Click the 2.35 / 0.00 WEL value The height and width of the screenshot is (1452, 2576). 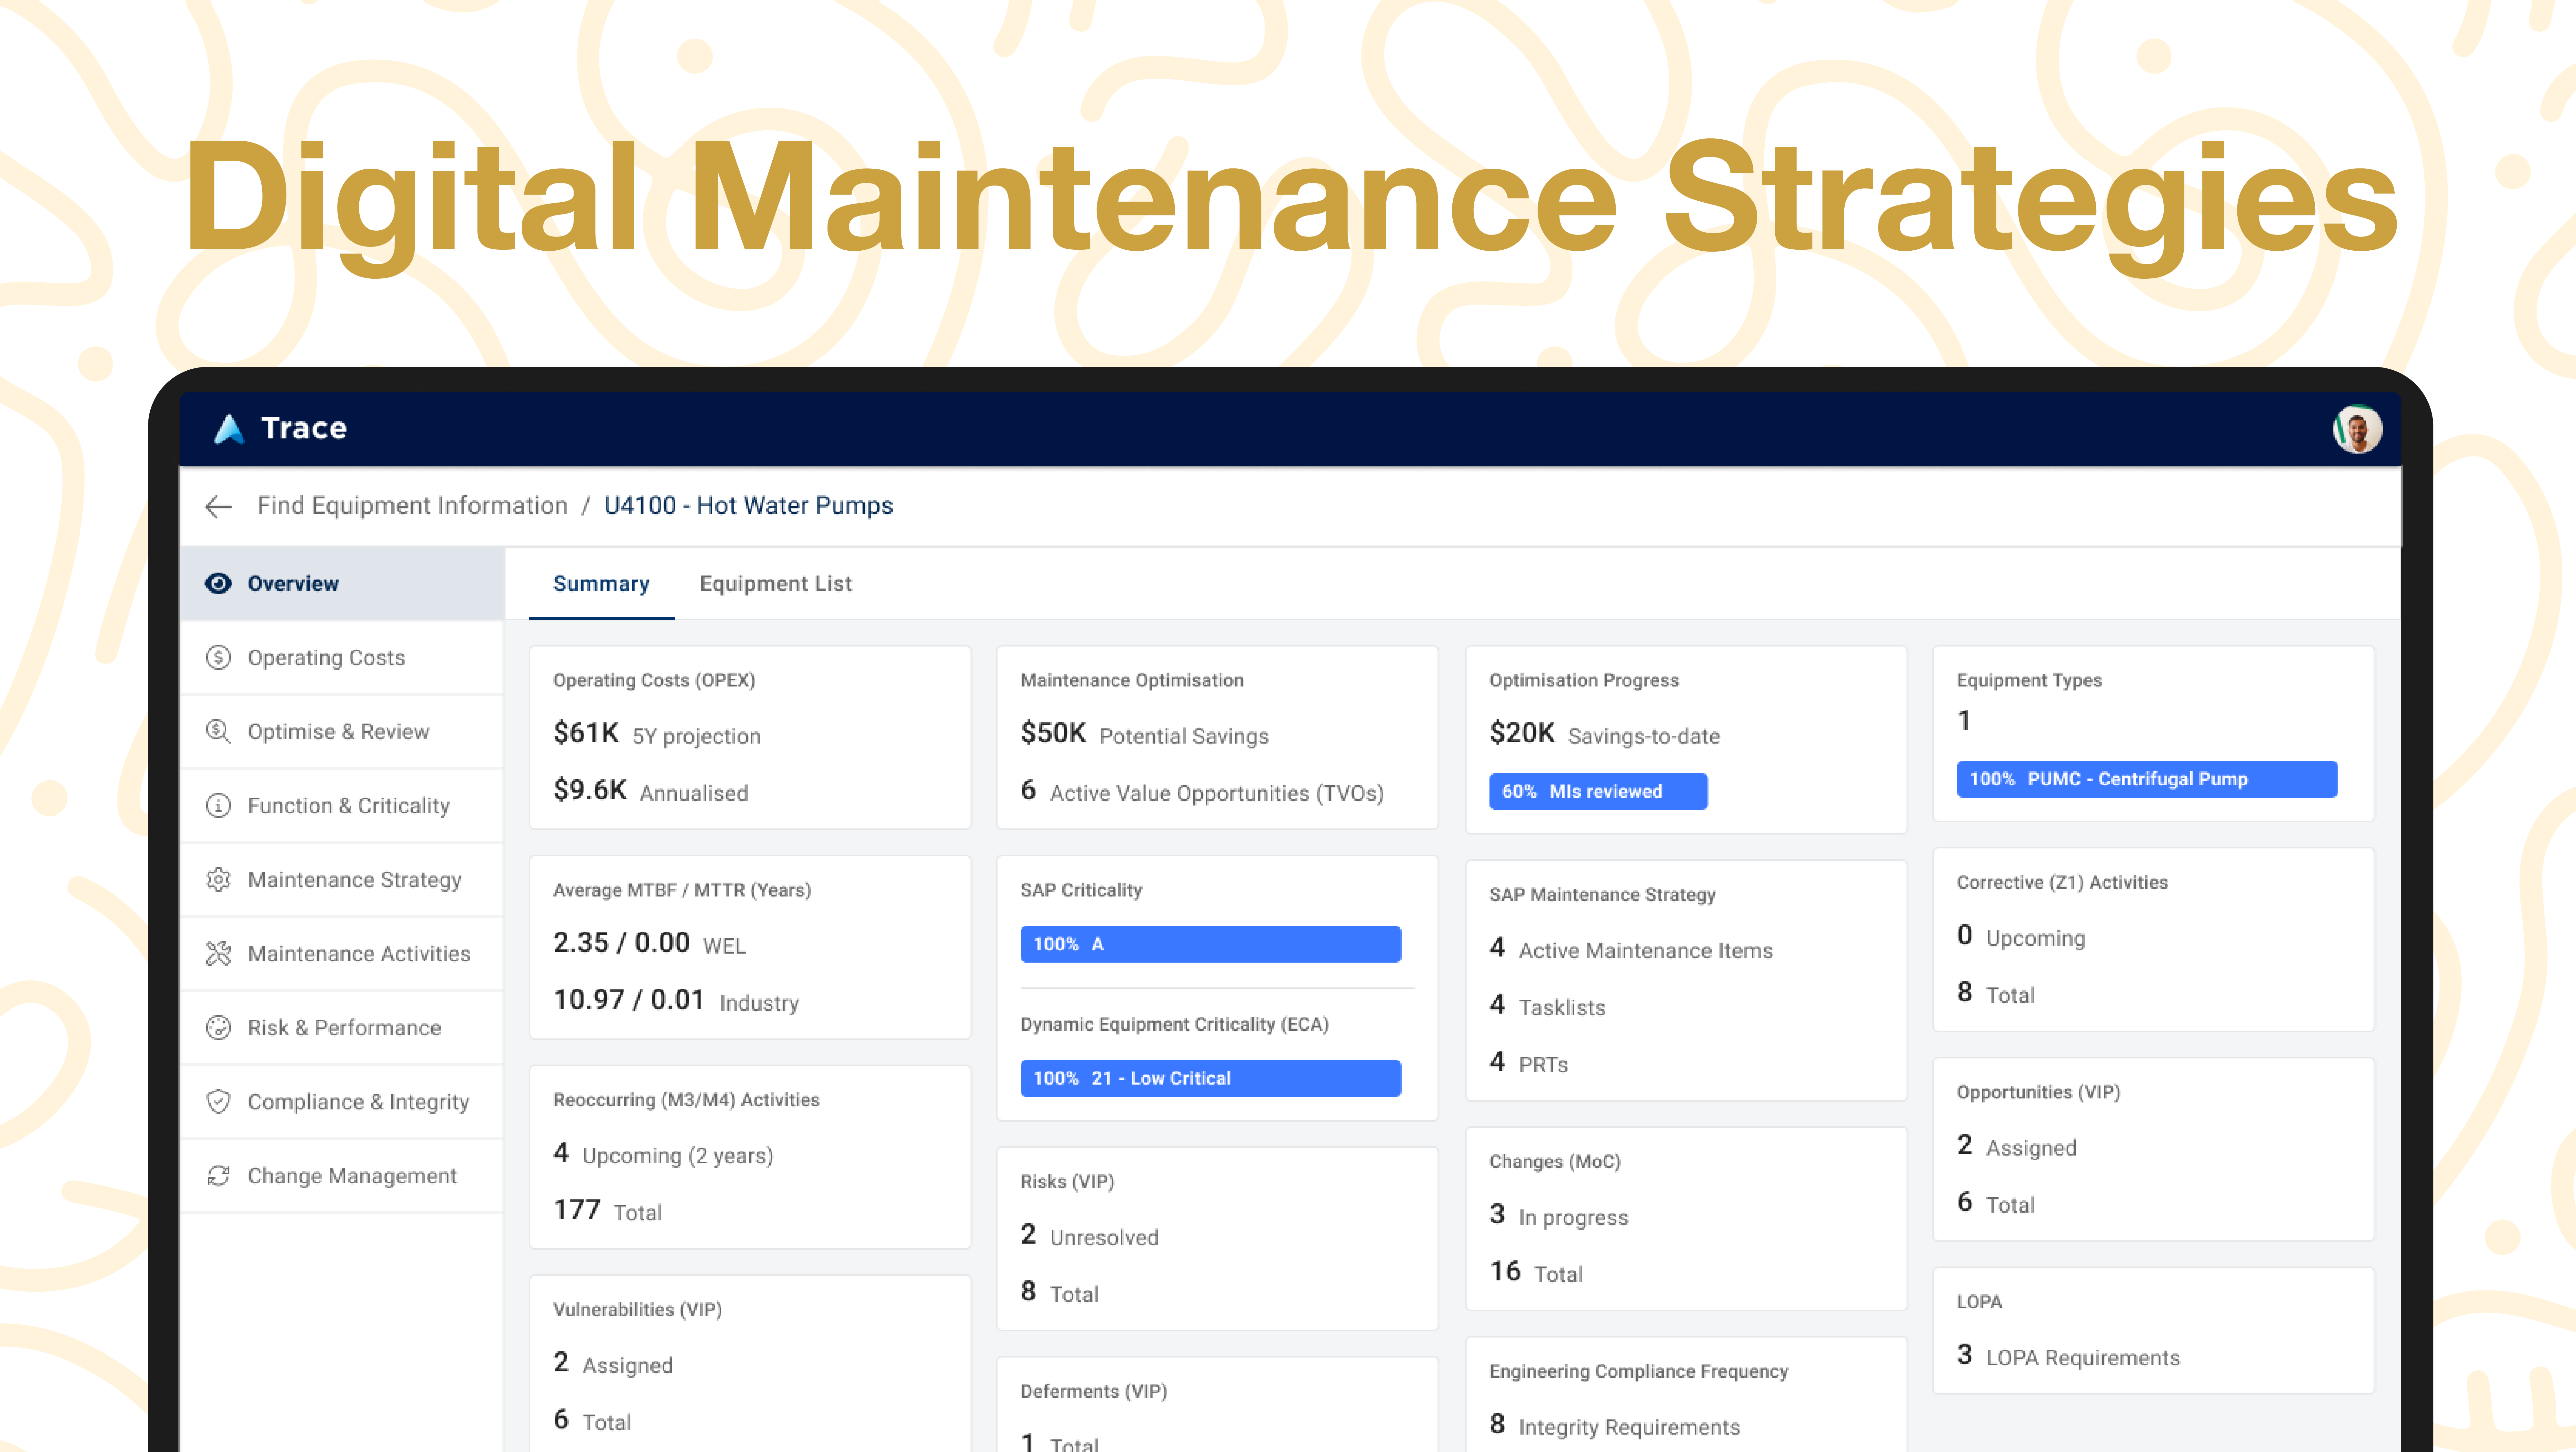tap(650, 944)
